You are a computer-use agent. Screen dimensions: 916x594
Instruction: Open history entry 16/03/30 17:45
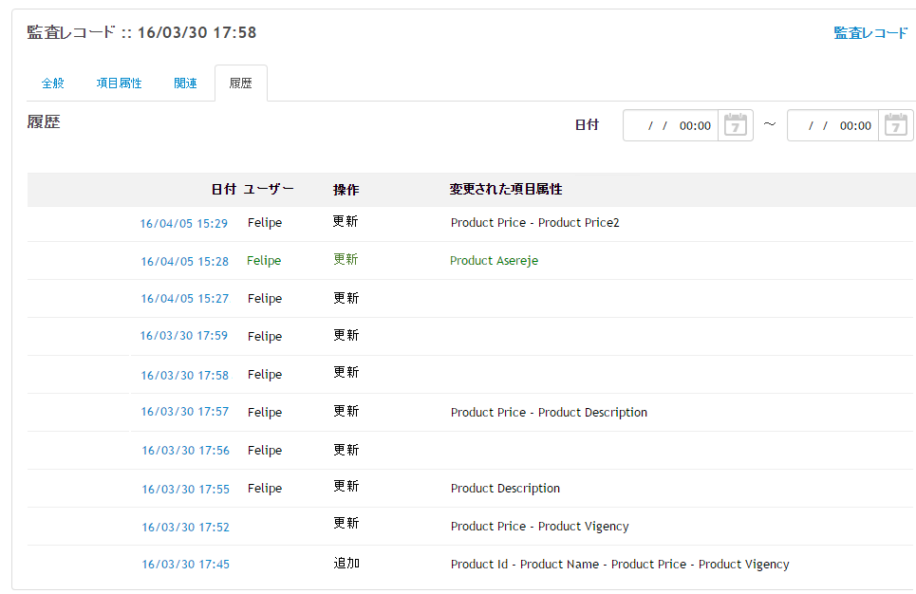point(185,565)
